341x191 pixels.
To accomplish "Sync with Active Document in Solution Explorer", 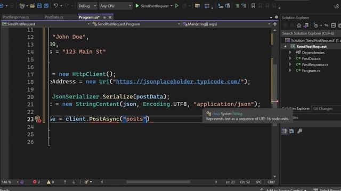I will tap(327, 25).
